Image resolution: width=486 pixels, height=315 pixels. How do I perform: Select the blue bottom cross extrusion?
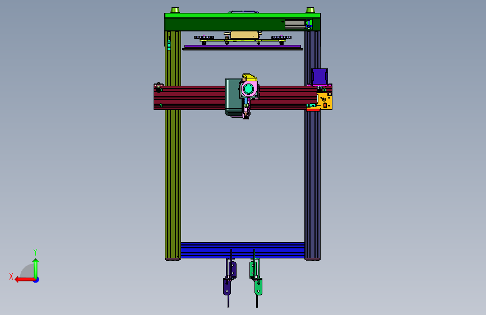click(243, 251)
